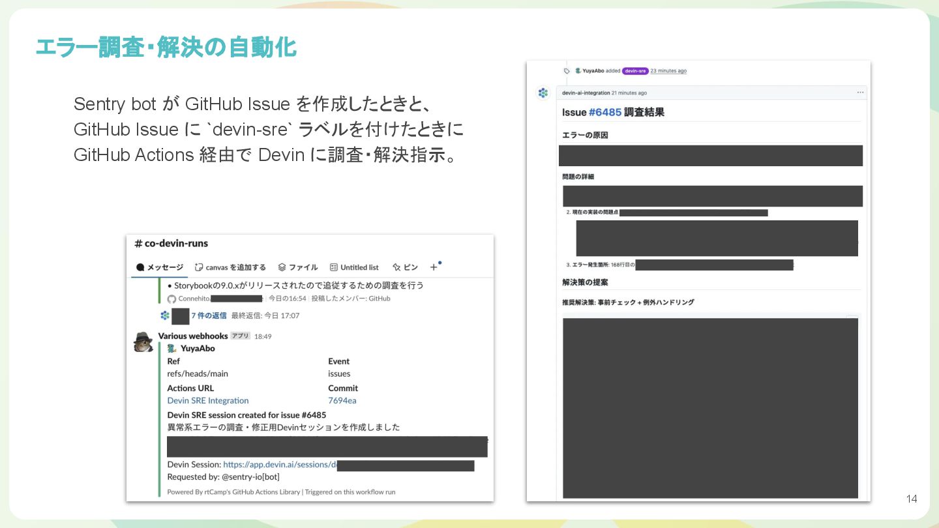Viewport: 939px width, 528px height.
Task: Select the canvas を追加する tab
Action: (x=230, y=267)
